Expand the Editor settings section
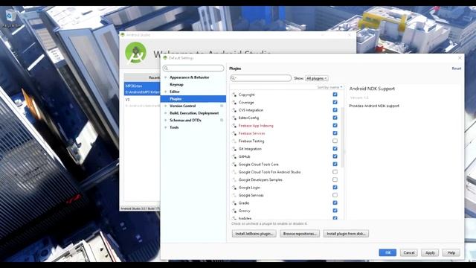The image size is (476, 268). [x=165, y=92]
